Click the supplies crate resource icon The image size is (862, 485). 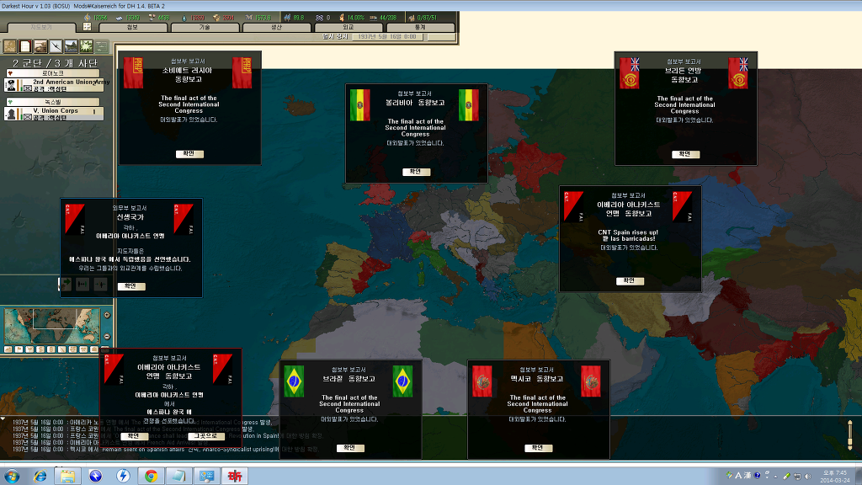click(216, 18)
